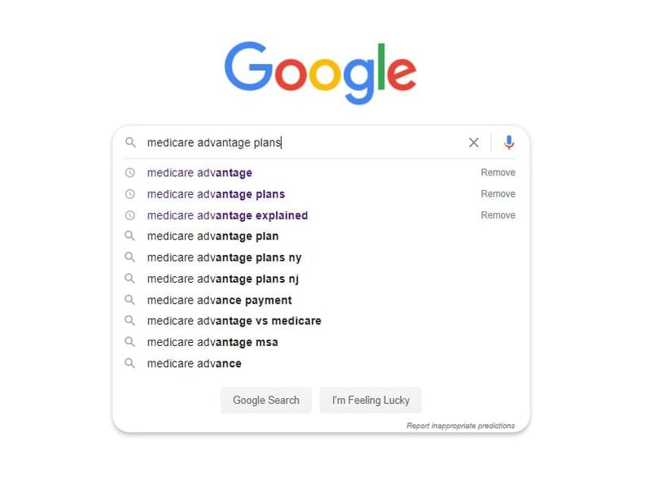The width and height of the screenshot is (651, 485).
Task: Select the 'medicare advance' suggestion
Action: point(194,363)
